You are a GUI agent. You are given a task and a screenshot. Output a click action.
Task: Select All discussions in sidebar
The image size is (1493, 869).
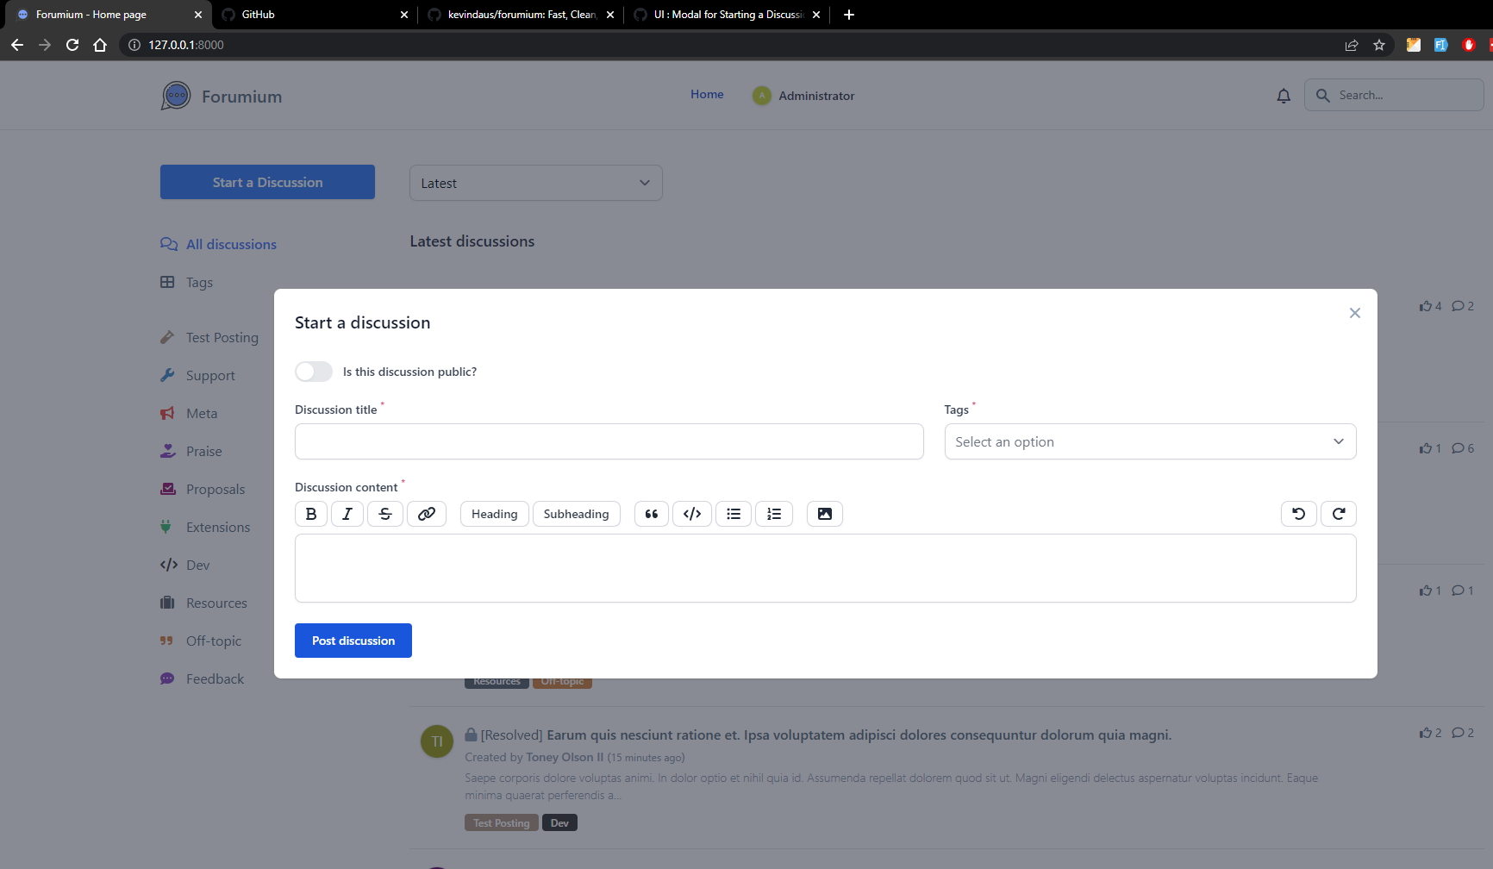coord(219,245)
